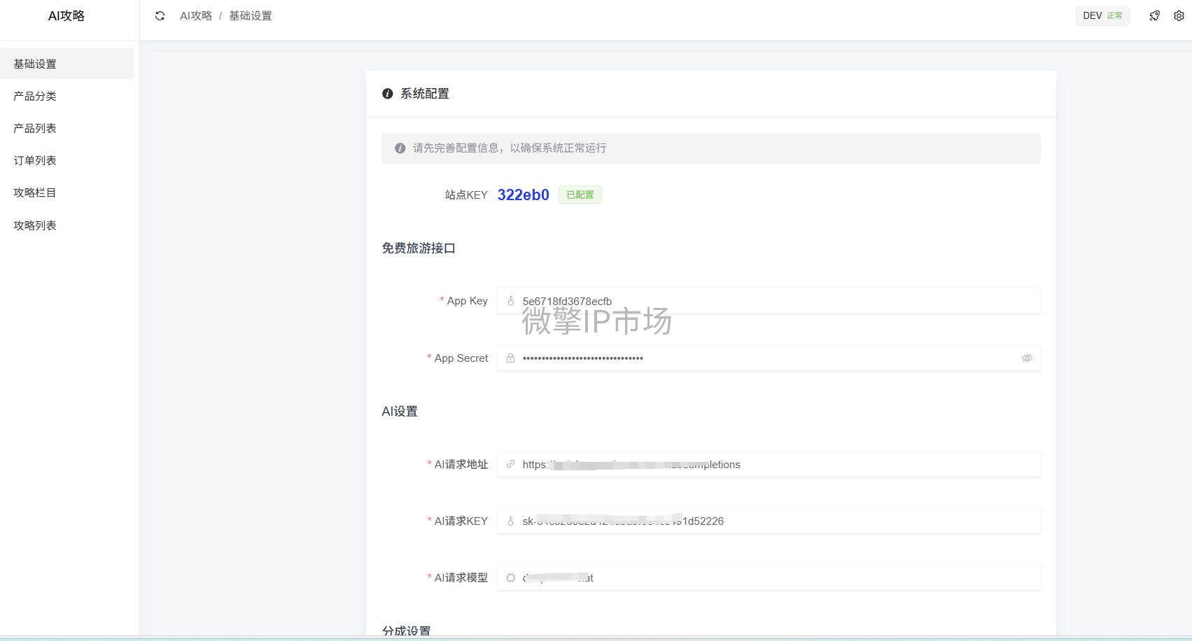Open the rocket quick-launch icon at top right
The height and width of the screenshot is (641, 1192).
[1154, 15]
